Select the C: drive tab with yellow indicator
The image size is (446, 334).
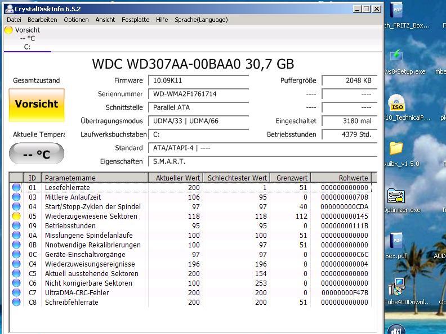tap(27, 38)
